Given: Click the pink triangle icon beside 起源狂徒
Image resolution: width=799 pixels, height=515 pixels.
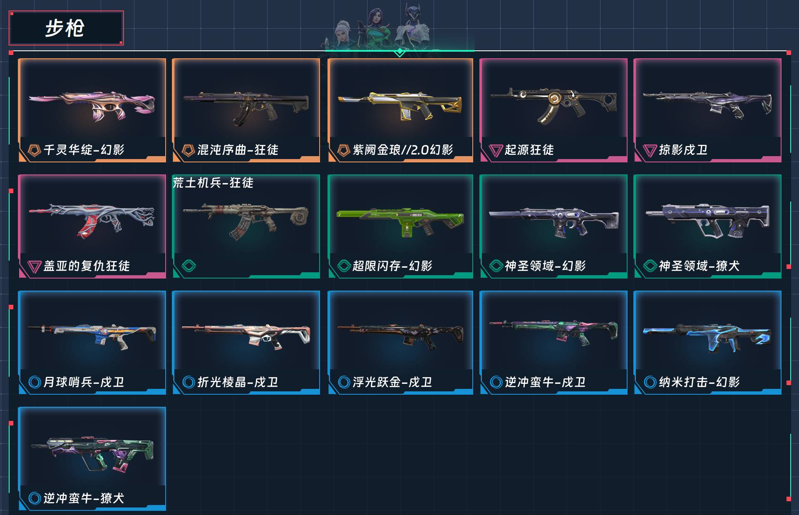Looking at the screenshot, I should 496,150.
